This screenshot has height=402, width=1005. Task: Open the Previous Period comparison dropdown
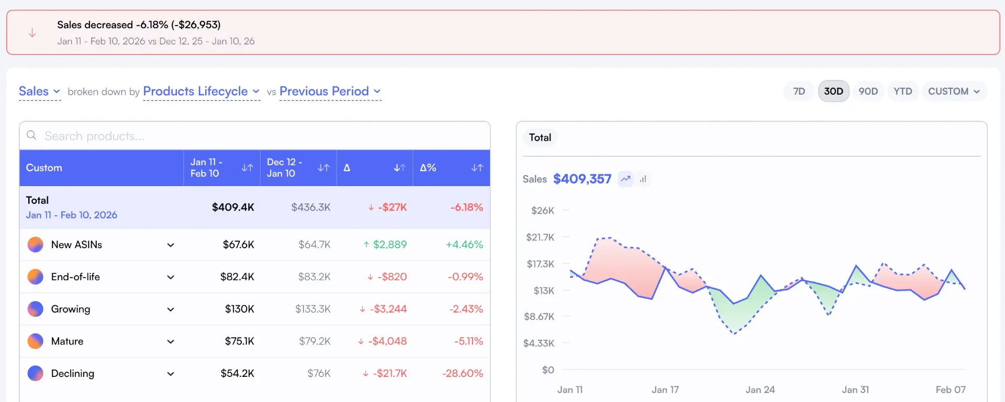(330, 91)
